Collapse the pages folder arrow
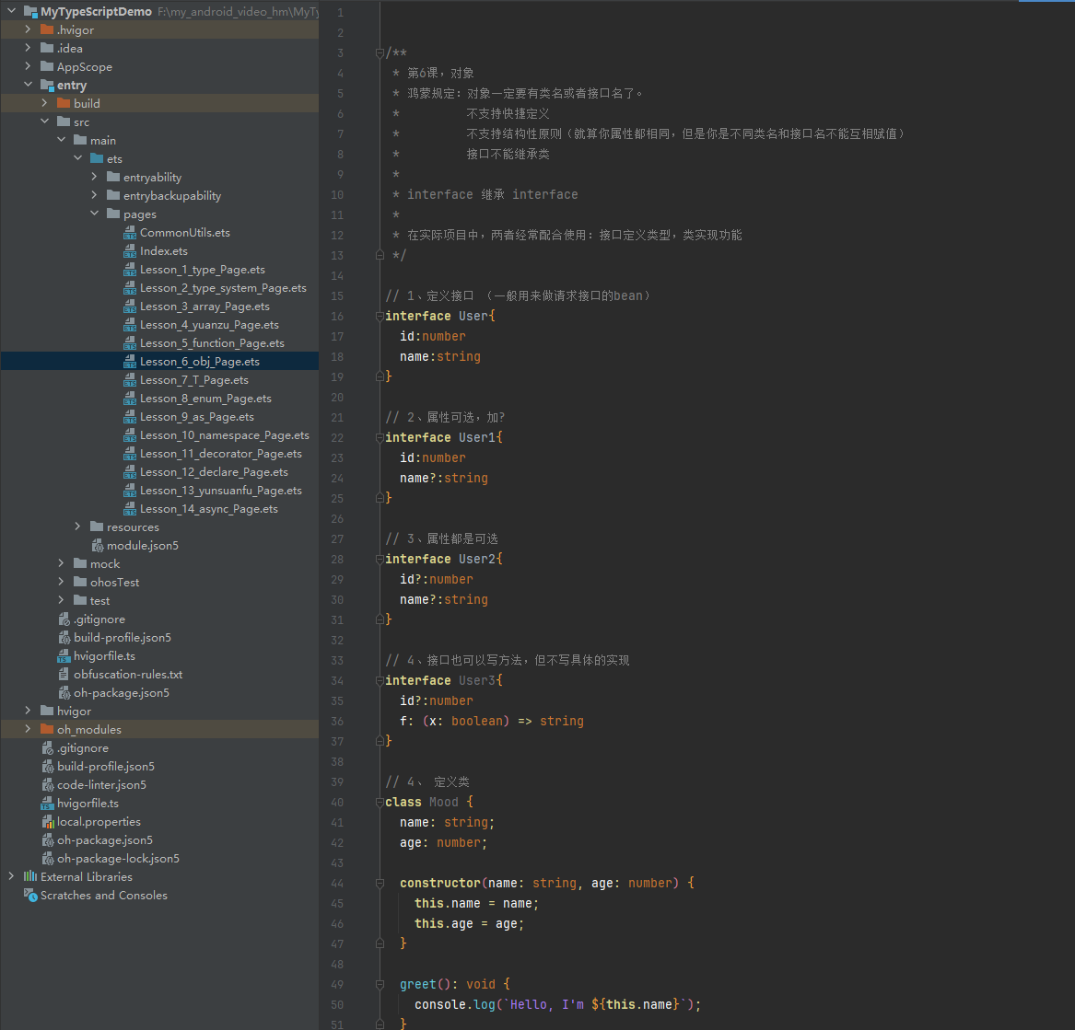The height and width of the screenshot is (1030, 1075). (x=95, y=214)
